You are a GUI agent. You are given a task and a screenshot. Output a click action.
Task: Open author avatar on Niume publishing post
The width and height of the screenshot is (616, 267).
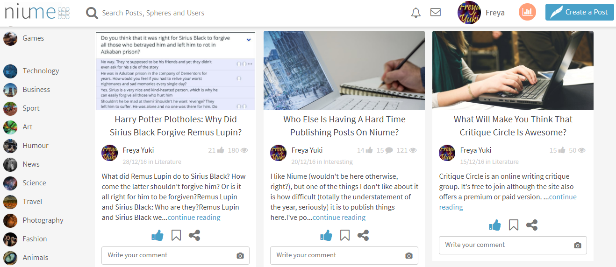[278, 153]
